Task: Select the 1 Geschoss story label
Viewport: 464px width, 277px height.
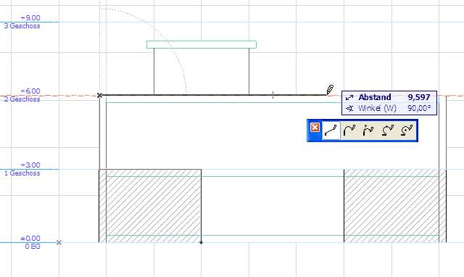Action: point(22,173)
